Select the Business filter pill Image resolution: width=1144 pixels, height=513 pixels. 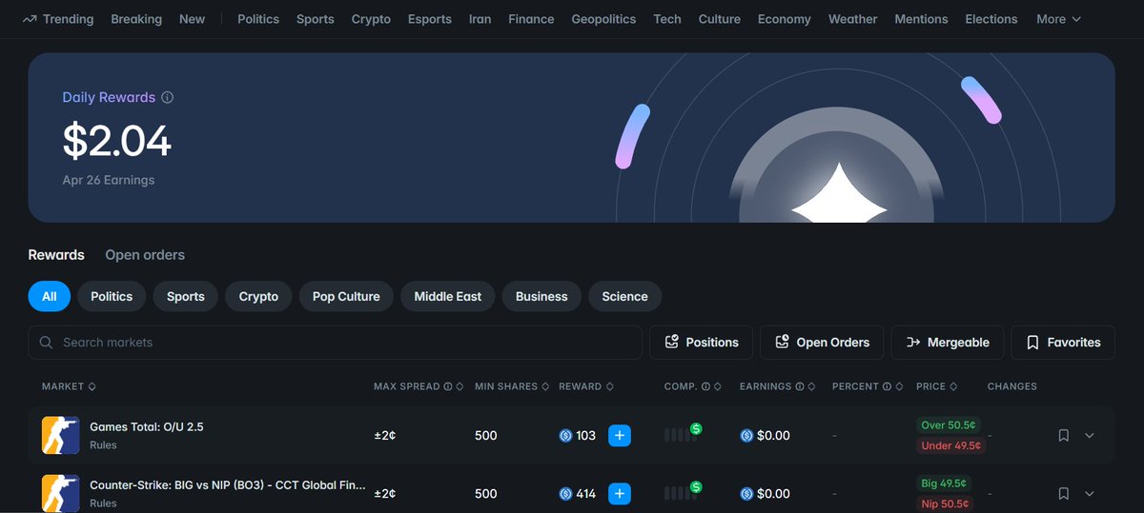pyautogui.click(x=541, y=296)
